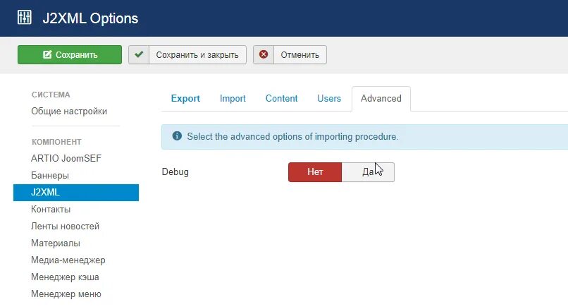Click the red X cancel icon
The width and height of the screenshot is (568, 307).
tap(264, 55)
